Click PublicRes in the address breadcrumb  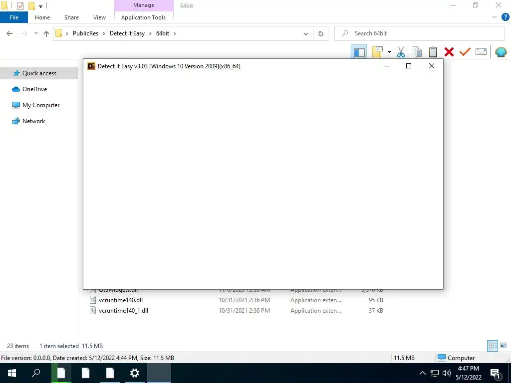[x=85, y=33]
